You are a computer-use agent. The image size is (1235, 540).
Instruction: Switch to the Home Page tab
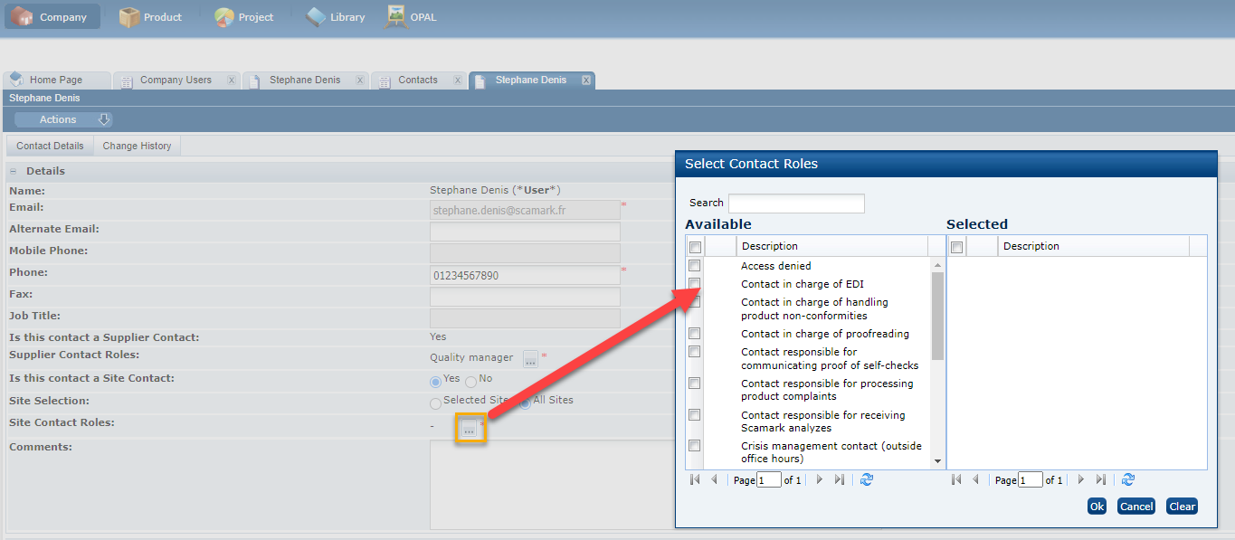click(x=57, y=81)
